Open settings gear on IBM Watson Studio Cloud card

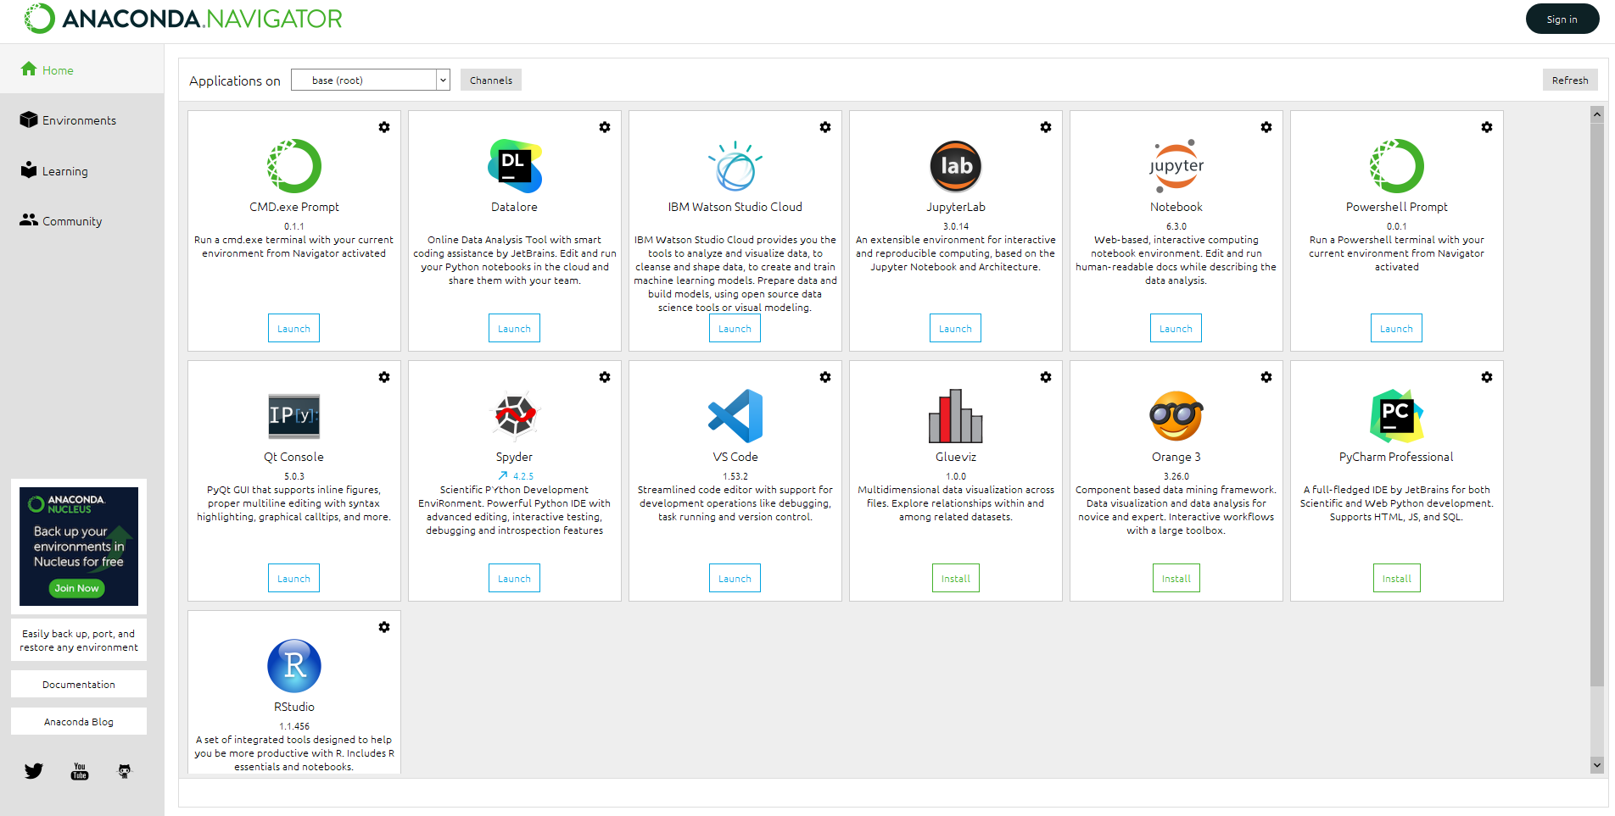click(825, 127)
